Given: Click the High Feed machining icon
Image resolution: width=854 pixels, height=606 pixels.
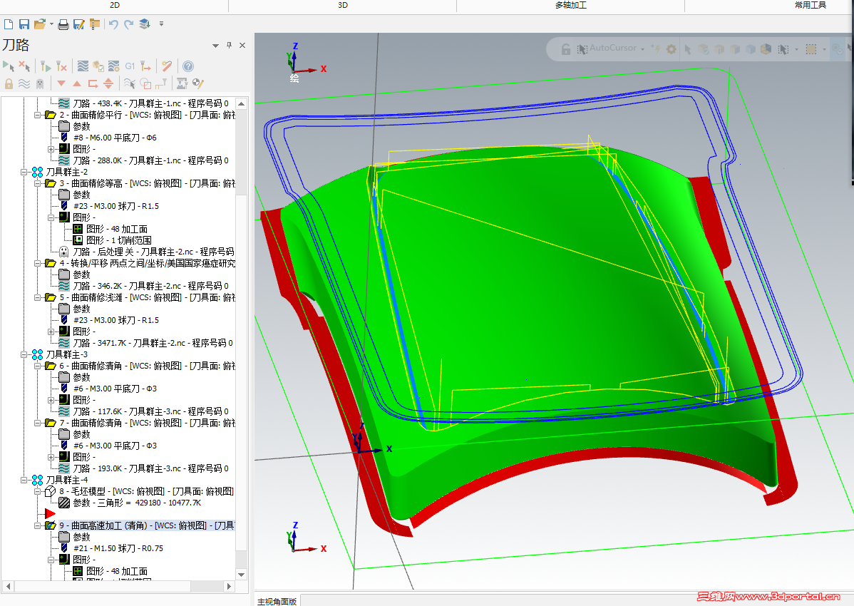Looking at the screenshot, I should [x=145, y=66].
